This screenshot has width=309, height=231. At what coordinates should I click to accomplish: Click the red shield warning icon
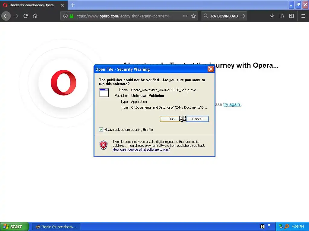pos(104,145)
